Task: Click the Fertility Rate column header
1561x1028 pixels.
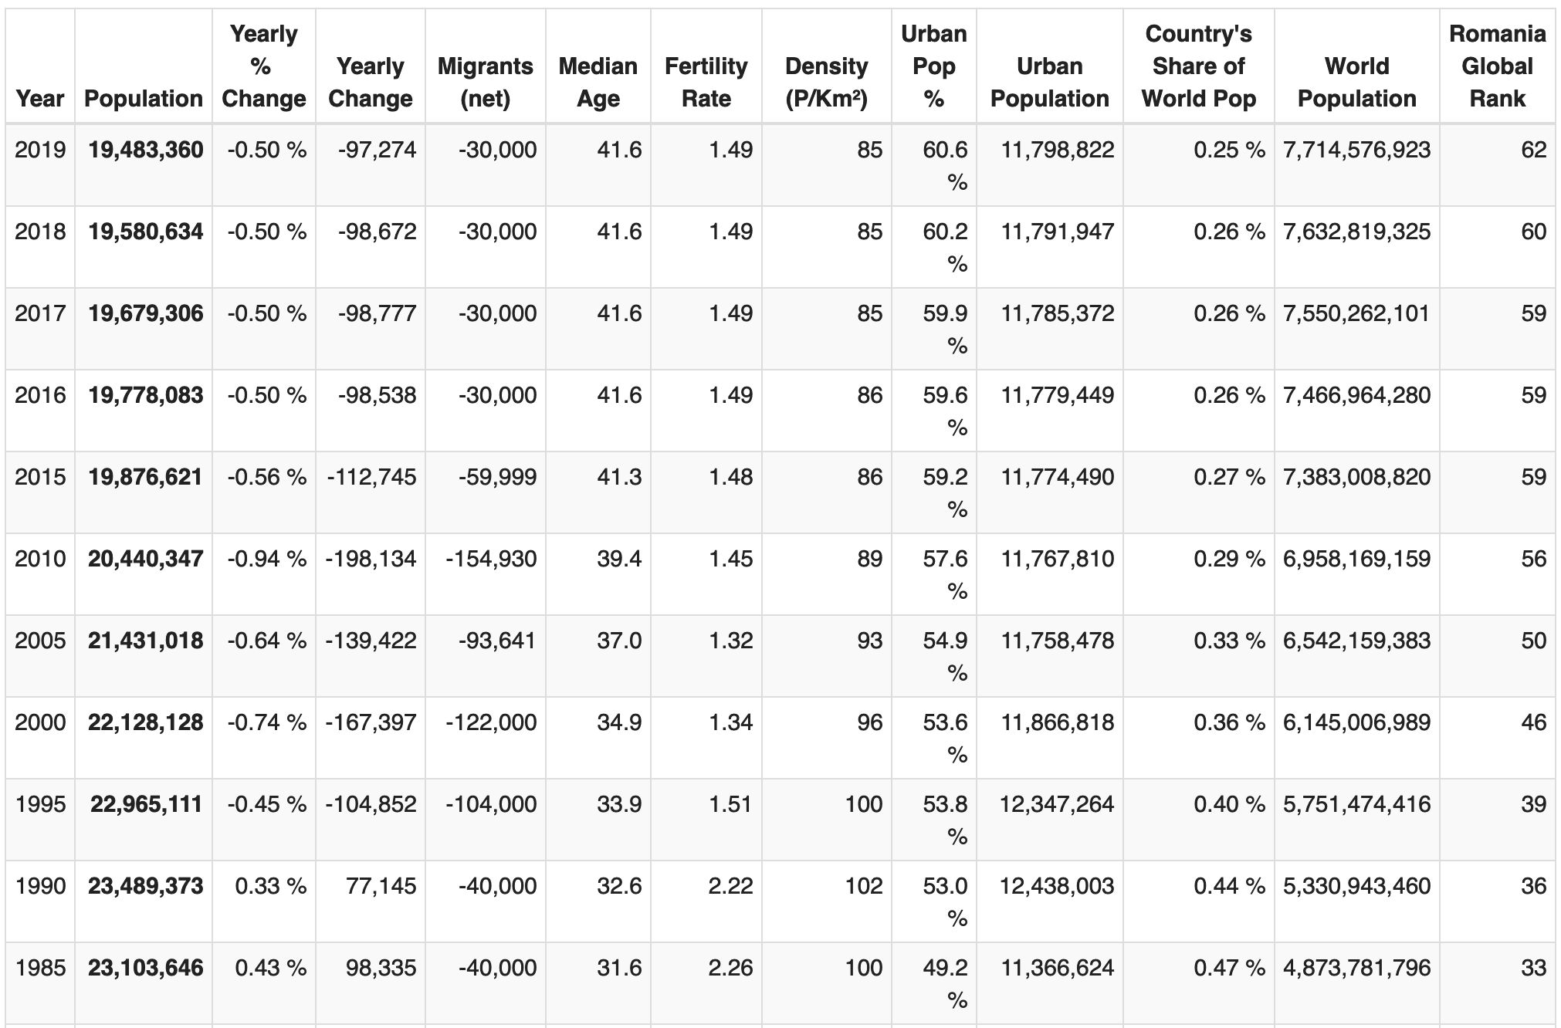Action: click(706, 83)
